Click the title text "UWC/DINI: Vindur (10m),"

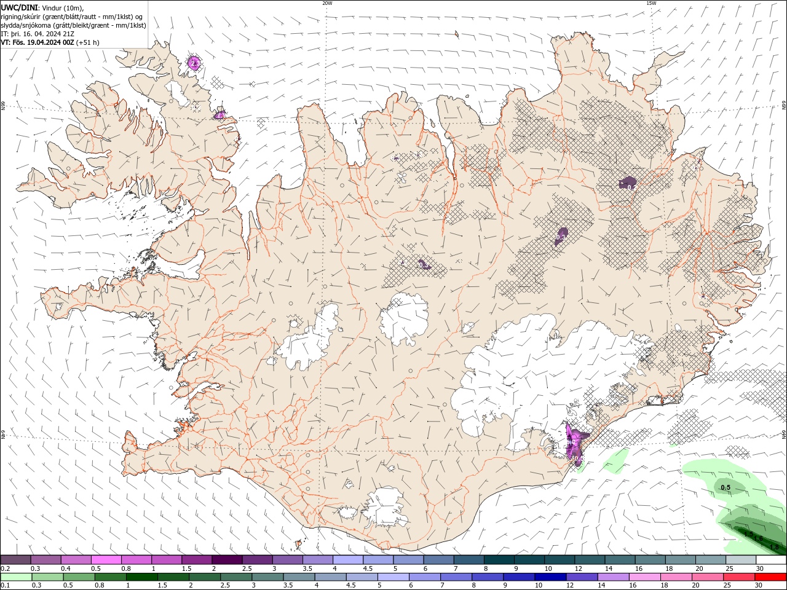click(42, 7)
